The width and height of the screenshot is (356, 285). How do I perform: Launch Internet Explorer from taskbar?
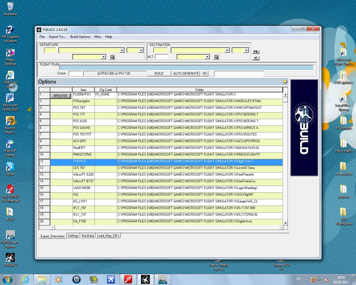25,279
